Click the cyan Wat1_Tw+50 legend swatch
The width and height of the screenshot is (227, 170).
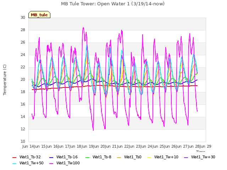point(15,164)
